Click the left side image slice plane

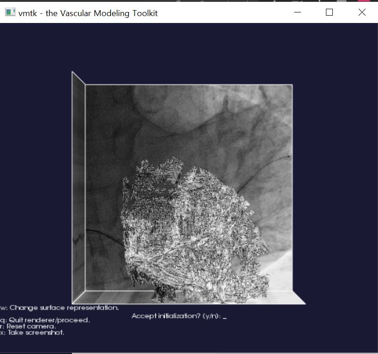[79, 188]
